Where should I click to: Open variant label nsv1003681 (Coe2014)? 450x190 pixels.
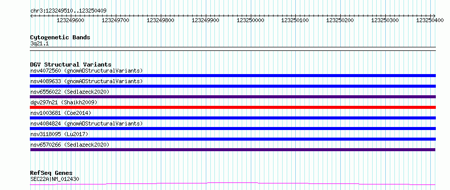[61, 113]
